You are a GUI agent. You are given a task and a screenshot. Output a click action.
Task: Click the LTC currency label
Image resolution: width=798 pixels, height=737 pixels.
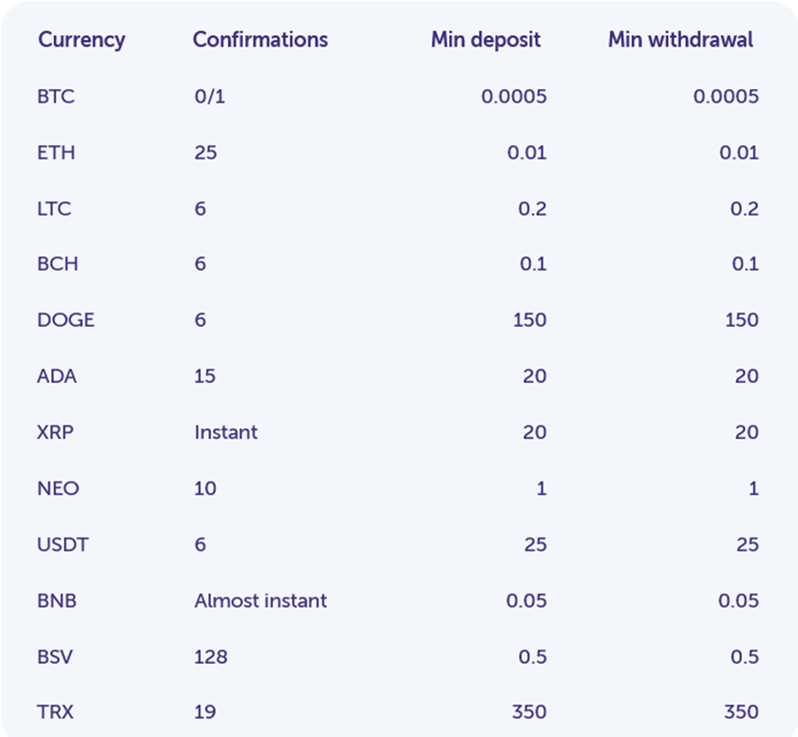click(54, 209)
